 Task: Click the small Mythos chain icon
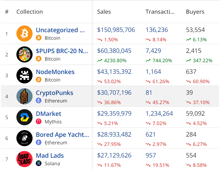(x=39, y=122)
